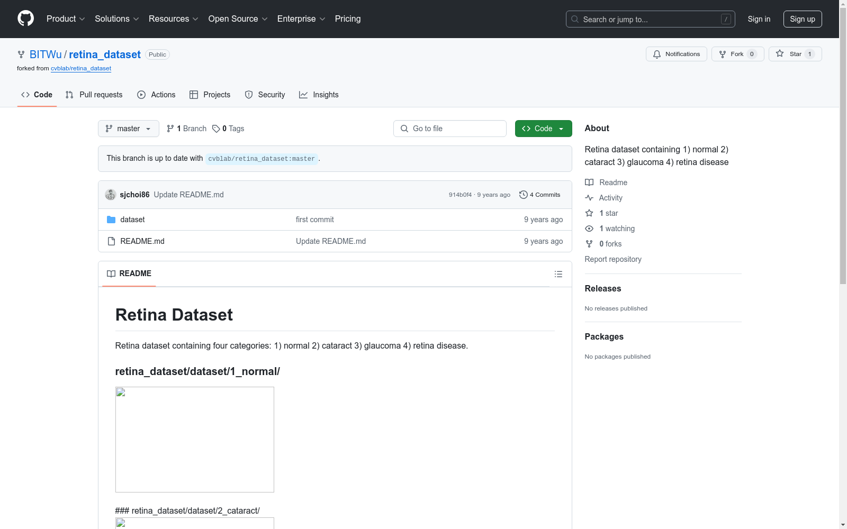847x529 pixels.
Task: Click the Fork icon in header
Action: tap(723, 54)
